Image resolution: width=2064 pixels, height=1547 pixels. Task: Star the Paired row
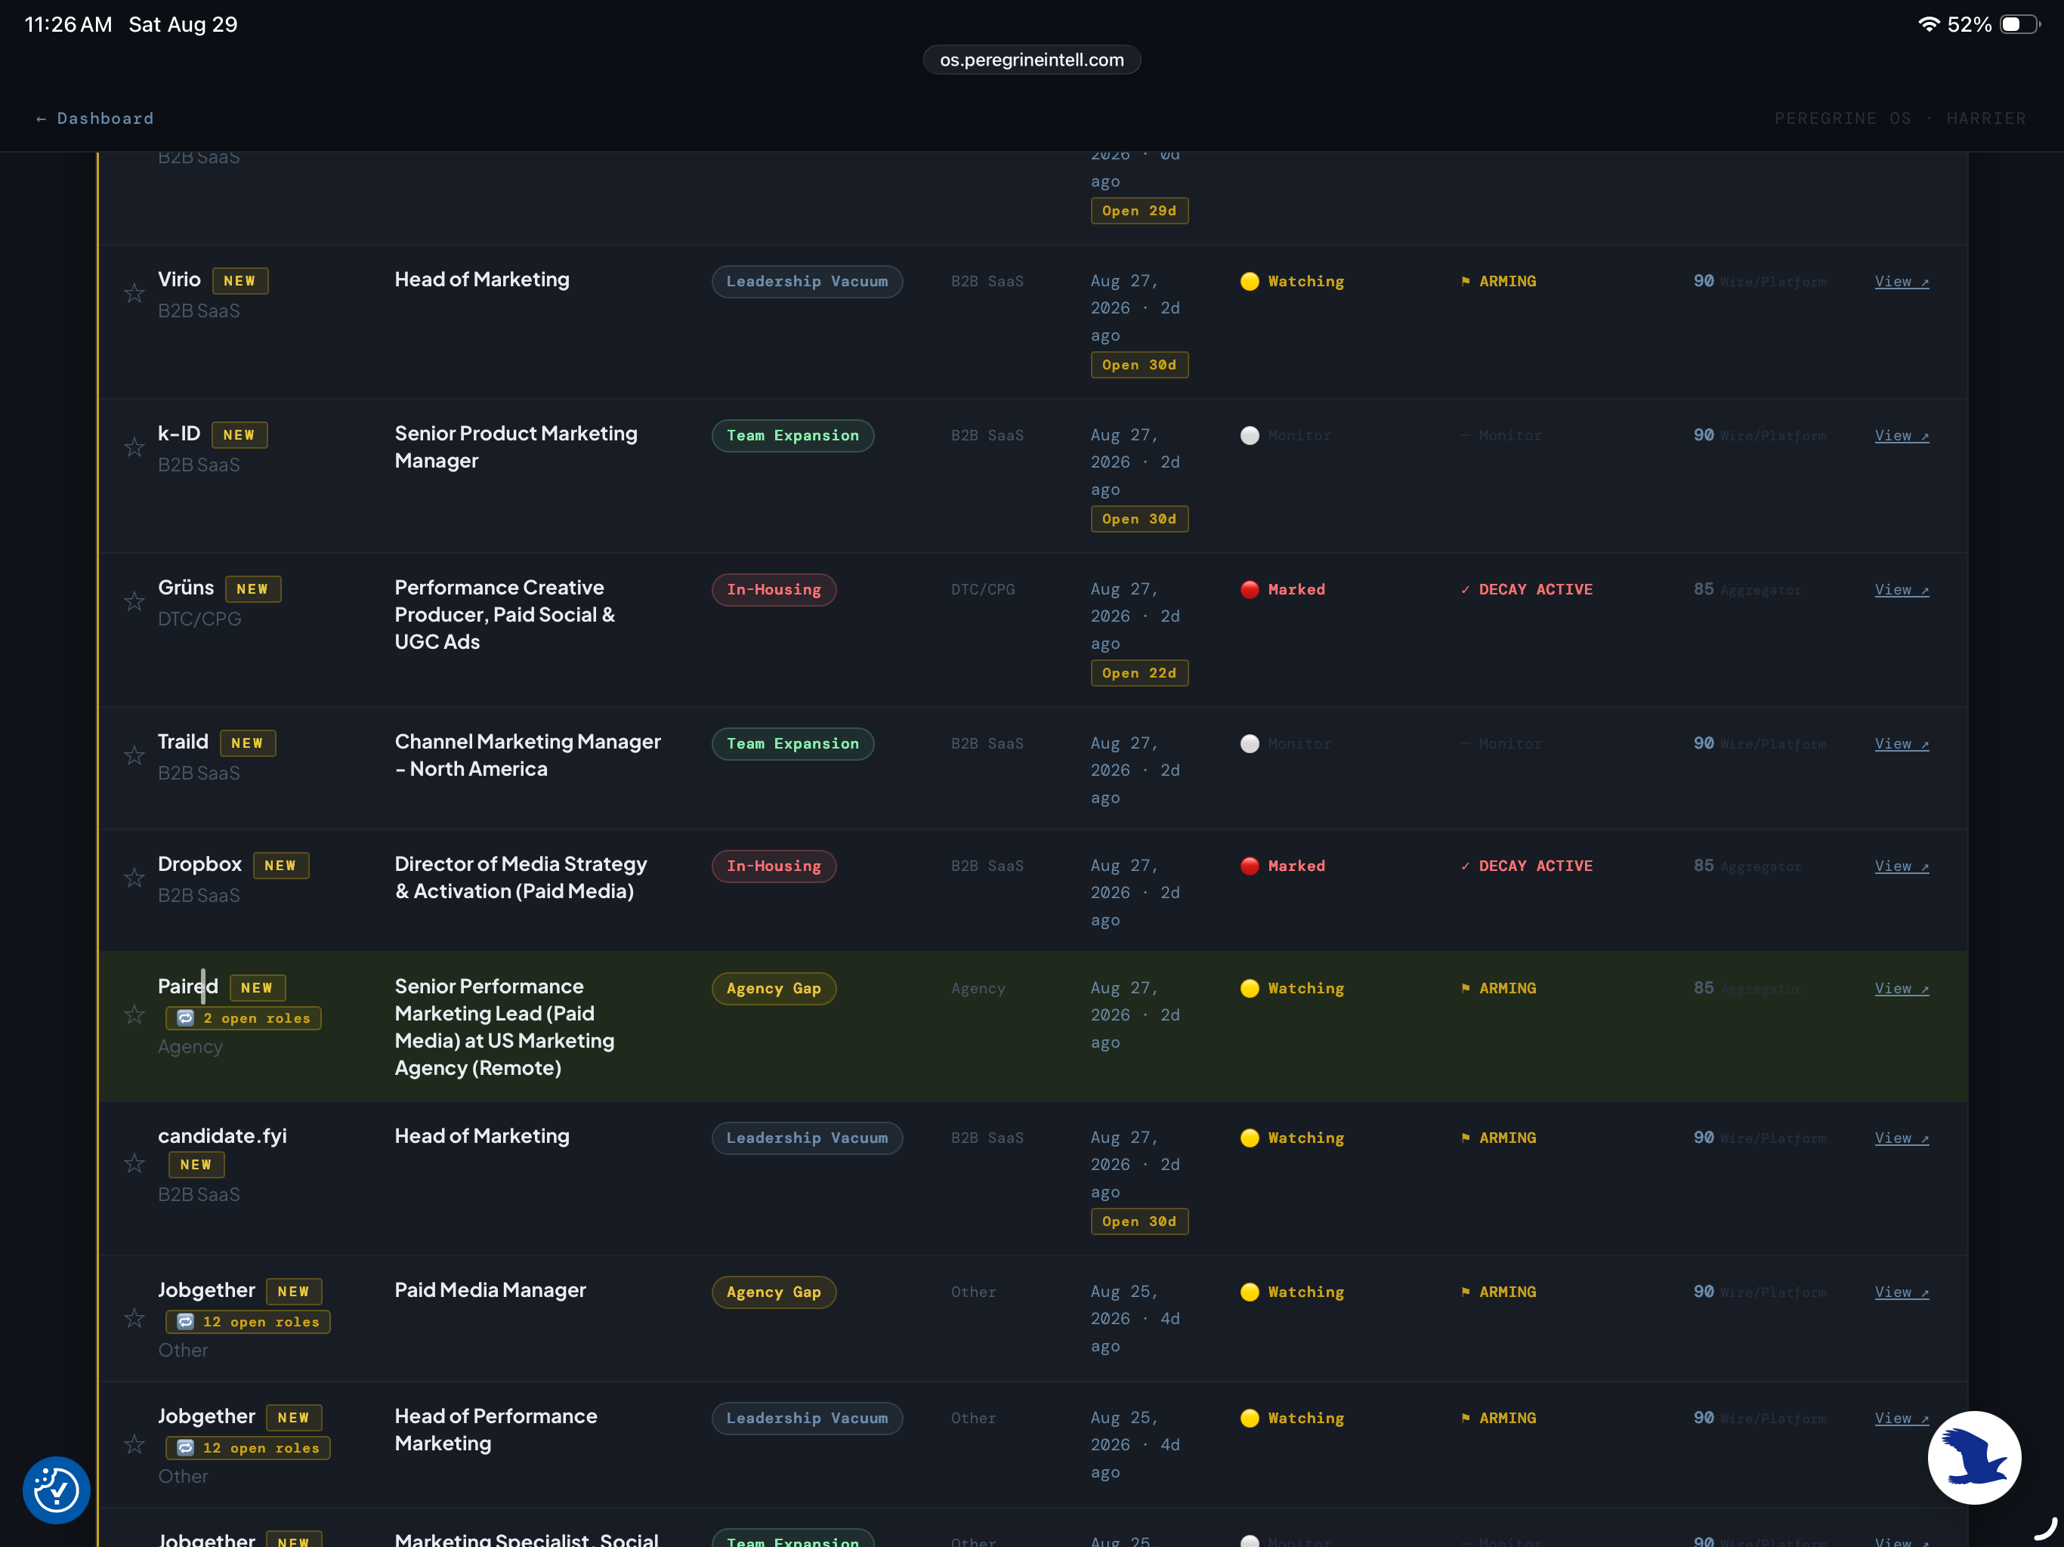[134, 1014]
